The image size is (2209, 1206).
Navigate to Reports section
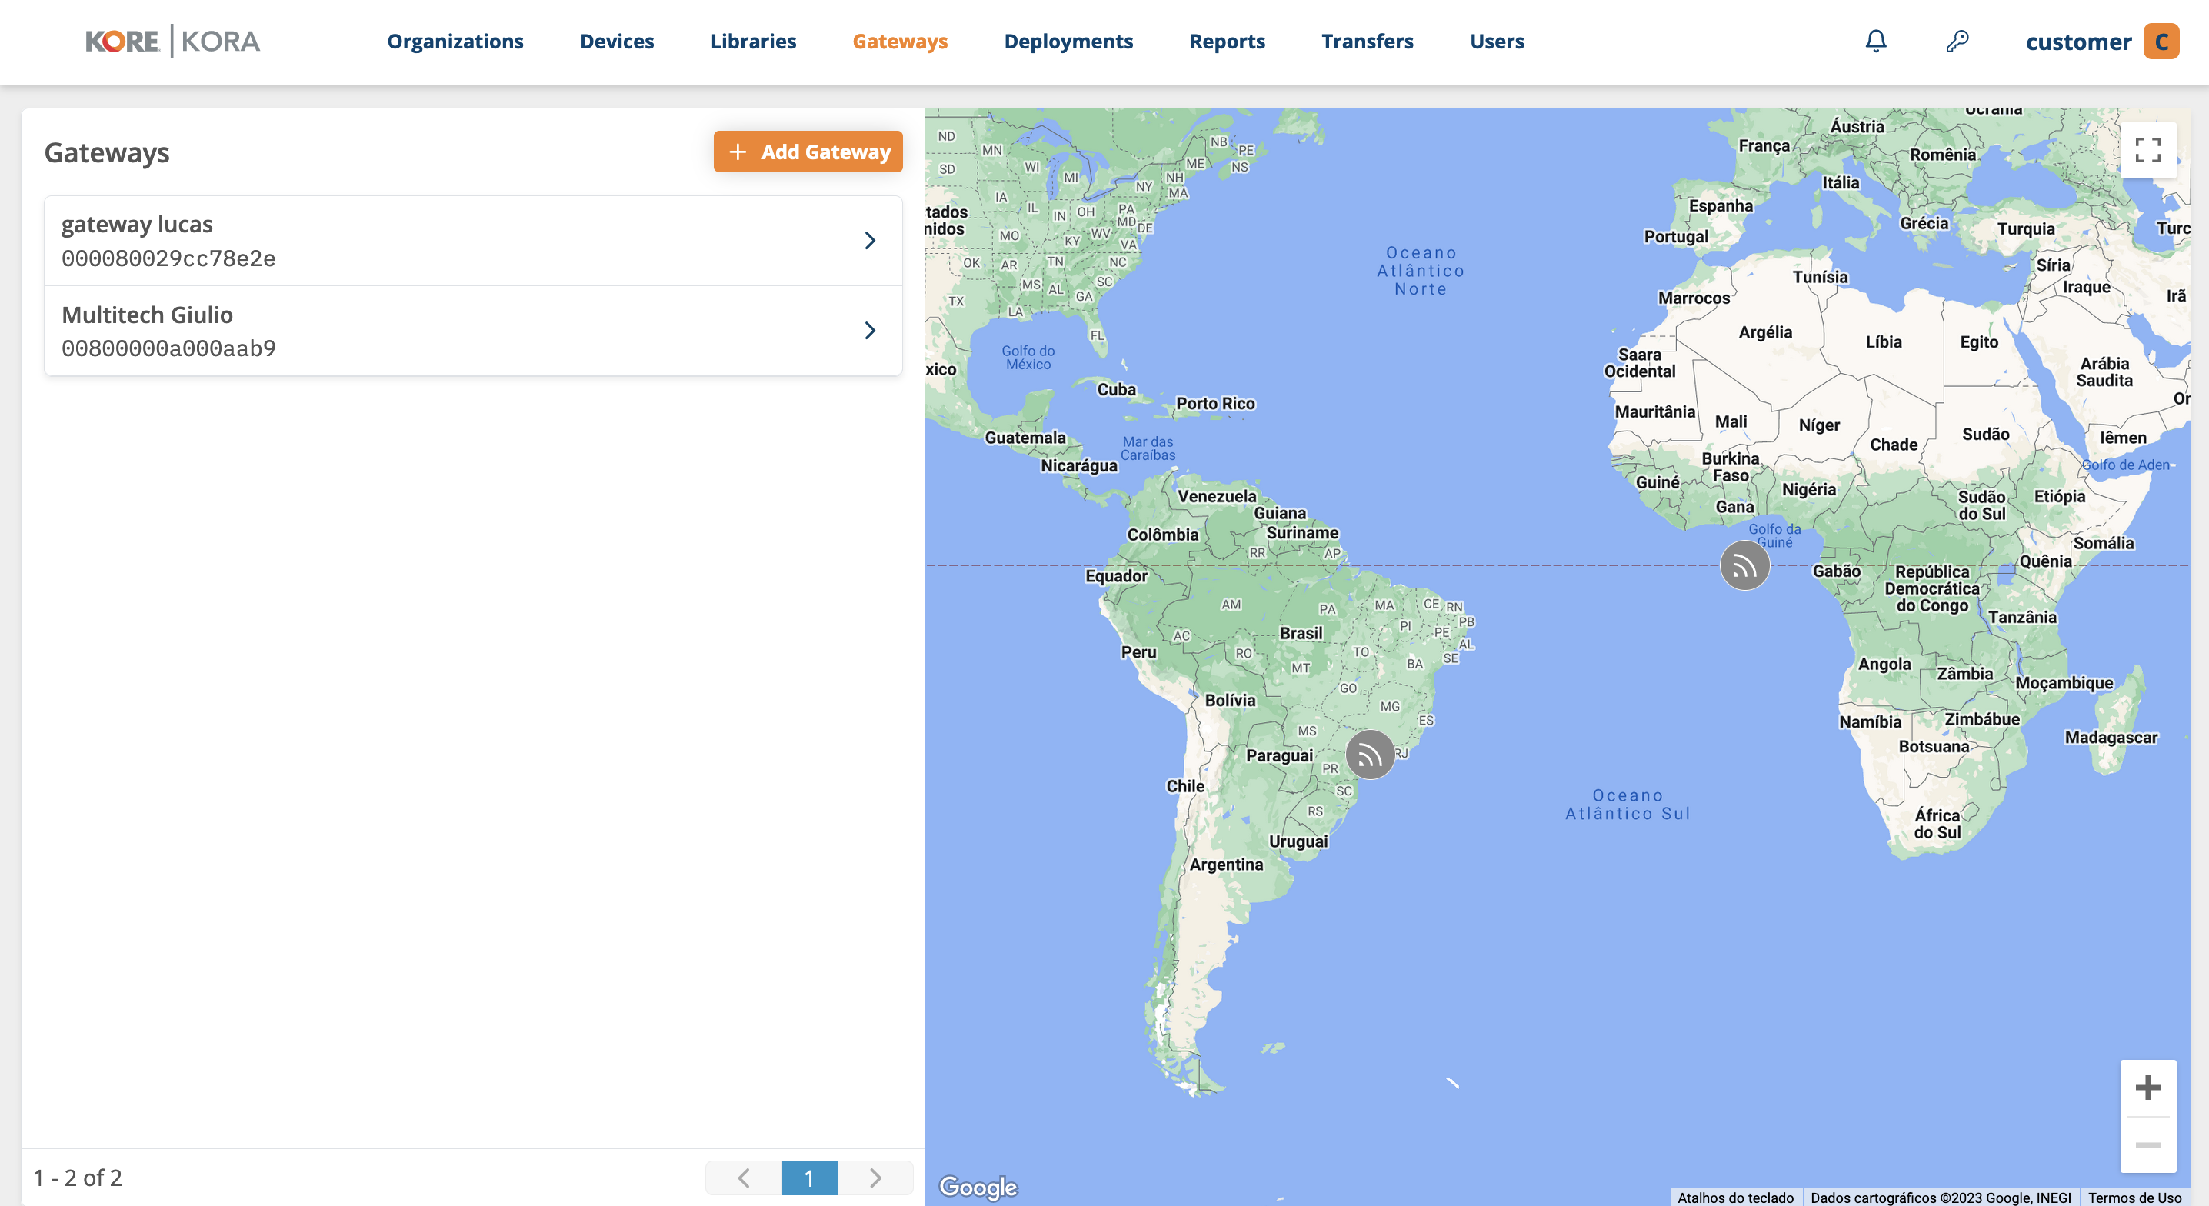1226,42
